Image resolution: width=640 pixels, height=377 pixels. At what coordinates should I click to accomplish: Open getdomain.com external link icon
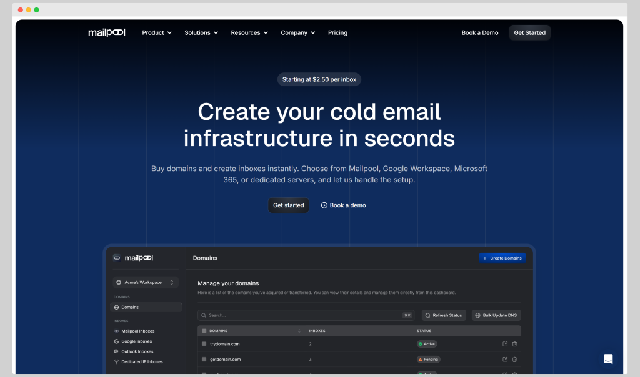(505, 360)
